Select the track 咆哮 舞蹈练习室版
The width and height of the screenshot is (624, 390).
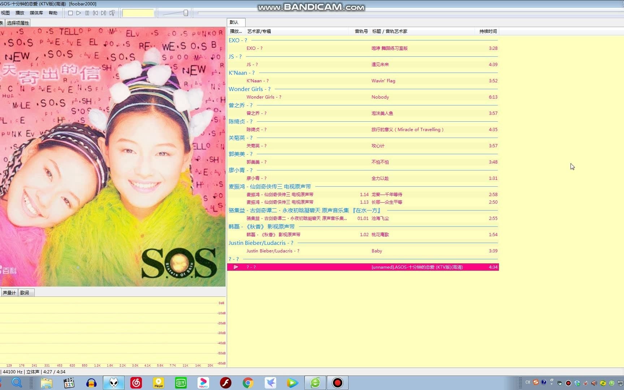pyautogui.click(x=363, y=48)
